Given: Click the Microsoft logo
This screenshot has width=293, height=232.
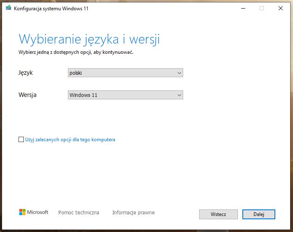Looking at the screenshot, I should point(33,212).
